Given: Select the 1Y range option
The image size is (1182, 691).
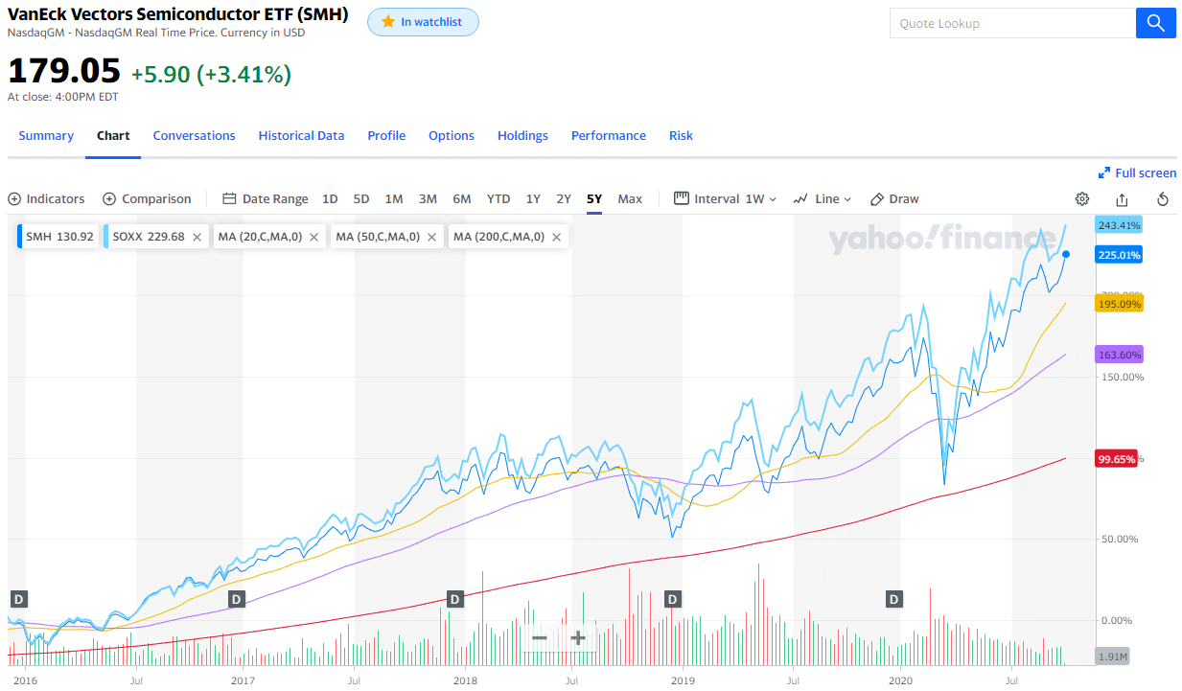Looking at the screenshot, I should [x=533, y=199].
